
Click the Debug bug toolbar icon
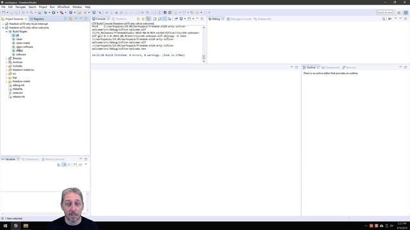point(45,13)
